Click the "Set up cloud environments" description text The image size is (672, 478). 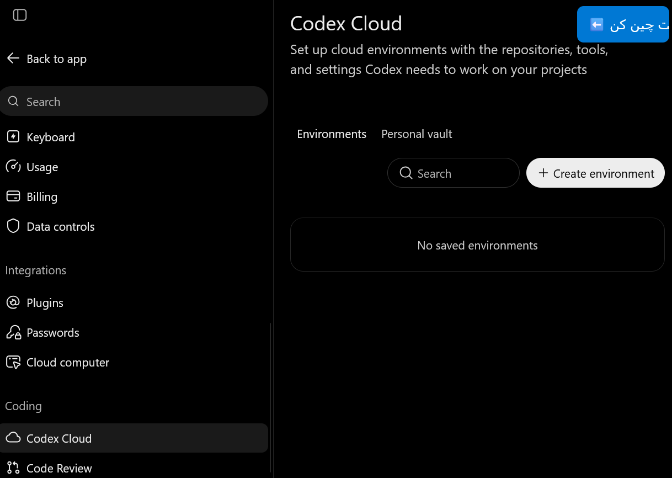[449, 60]
